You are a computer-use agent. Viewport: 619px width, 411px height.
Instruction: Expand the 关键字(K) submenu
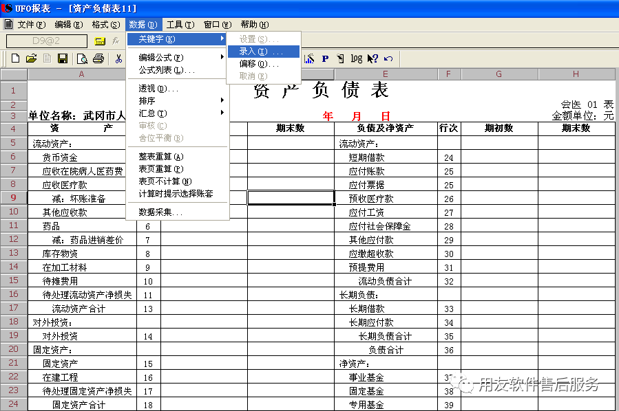point(177,39)
